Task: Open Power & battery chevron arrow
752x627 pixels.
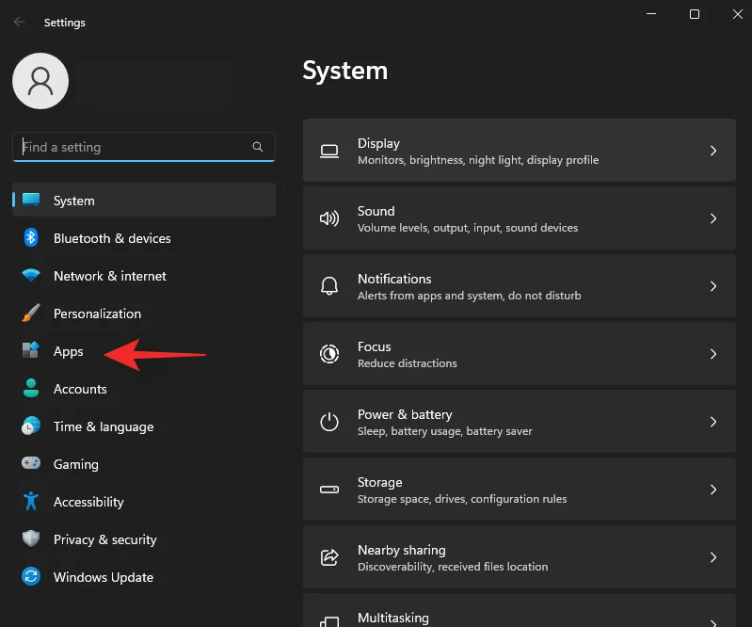Action: point(713,422)
